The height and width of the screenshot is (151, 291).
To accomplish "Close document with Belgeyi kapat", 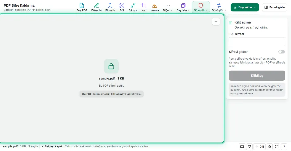I will coord(51,147).
